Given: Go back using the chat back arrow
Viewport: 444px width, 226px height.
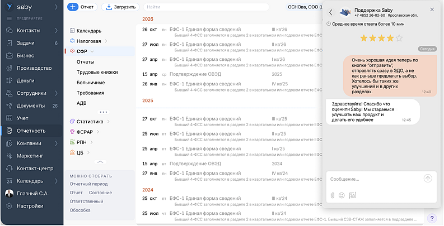Looking at the screenshot, I should coord(331,12).
